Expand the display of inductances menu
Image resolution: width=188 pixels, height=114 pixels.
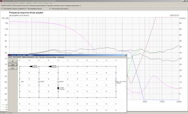pos(28,57)
